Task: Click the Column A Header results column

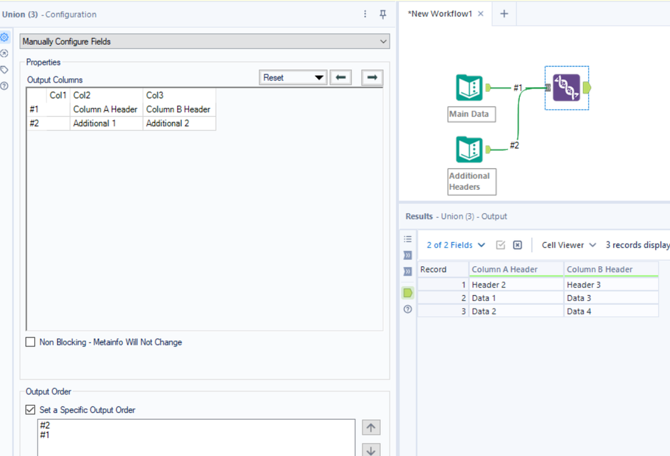Action: pyautogui.click(x=516, y=269)
